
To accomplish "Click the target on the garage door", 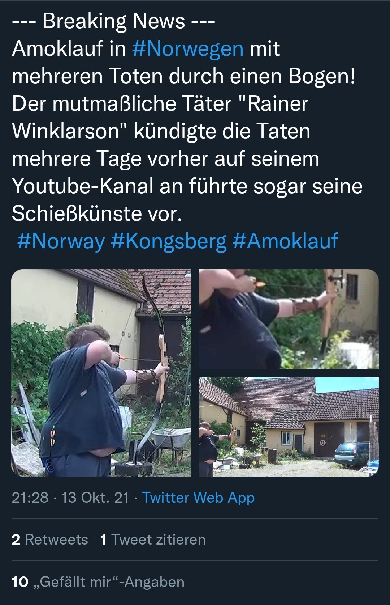I will click(x=322, y=443).
